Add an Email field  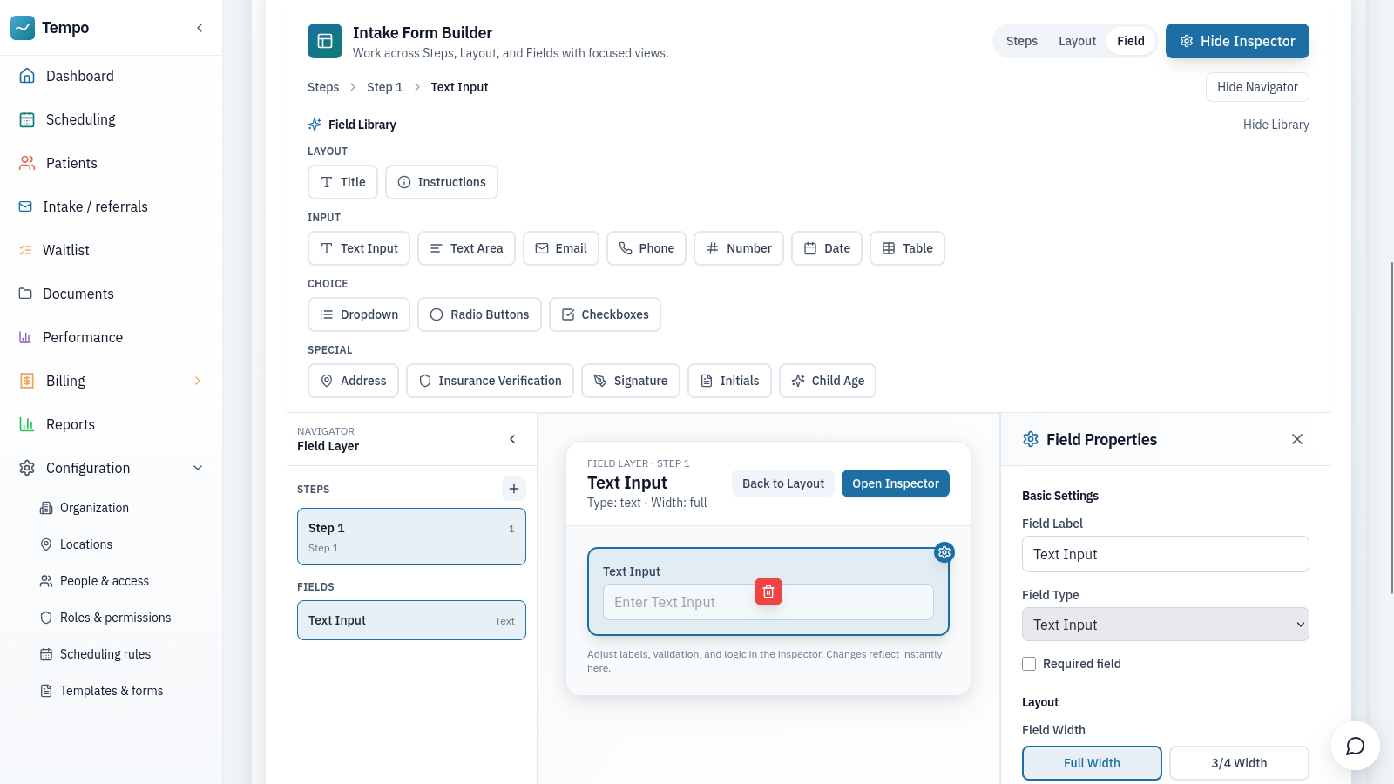coord(561,248)
